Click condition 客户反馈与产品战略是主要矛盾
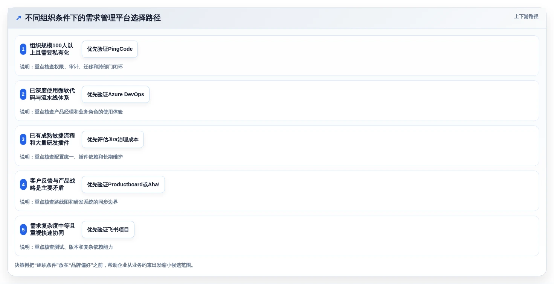This screenshot has width=554, height=284. click(53, 184)
